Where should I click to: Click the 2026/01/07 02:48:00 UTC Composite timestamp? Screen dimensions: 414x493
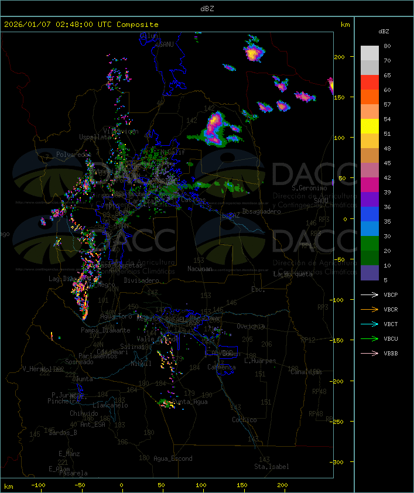coord(81,25)
